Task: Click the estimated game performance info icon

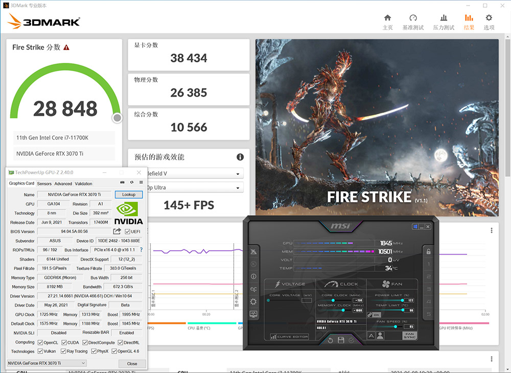Action: (240, 157)
